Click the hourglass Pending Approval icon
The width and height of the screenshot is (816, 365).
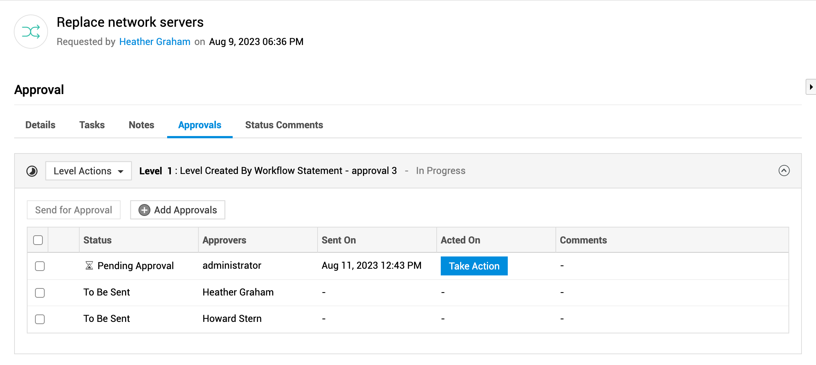coord(89,265)
